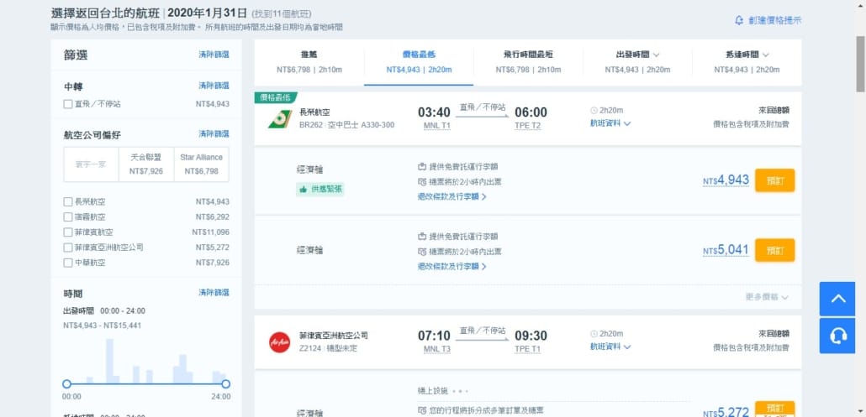This screenshot has width=866, height=417.
Task: Click the scroll-to-top arrow button
Action: coord(837,299)
